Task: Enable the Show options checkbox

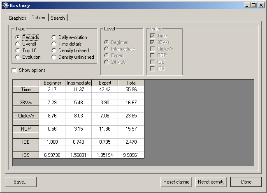Action: [14, 70]
